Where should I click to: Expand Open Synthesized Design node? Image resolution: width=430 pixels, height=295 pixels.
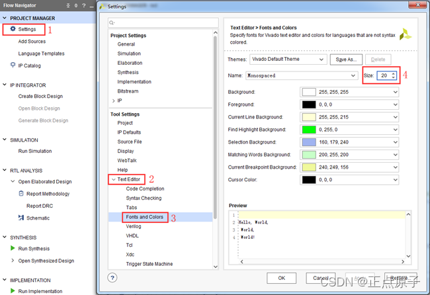13,260
